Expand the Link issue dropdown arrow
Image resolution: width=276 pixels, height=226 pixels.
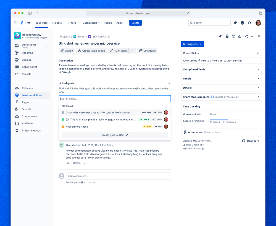tap(132, 50)
